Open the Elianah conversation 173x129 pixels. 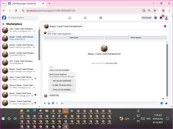coord(19,46)
